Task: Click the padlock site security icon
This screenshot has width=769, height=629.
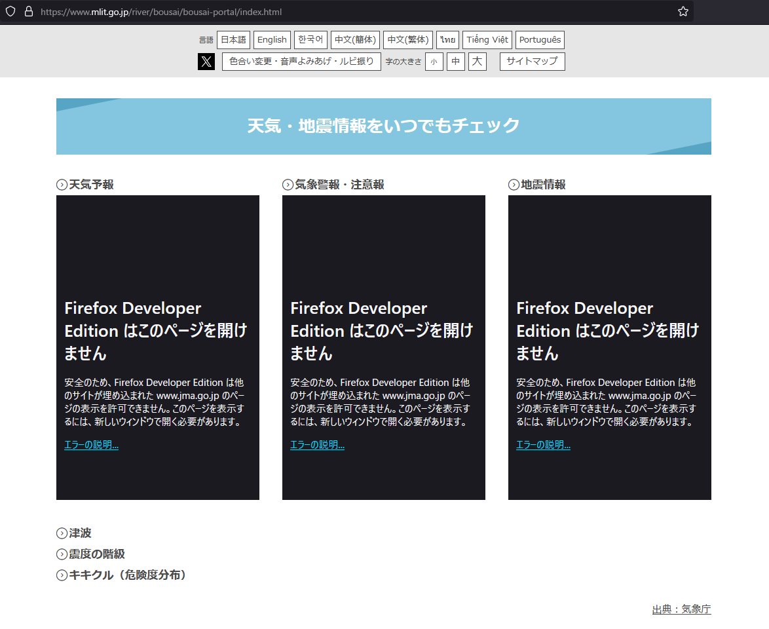Action: [29, 11]
